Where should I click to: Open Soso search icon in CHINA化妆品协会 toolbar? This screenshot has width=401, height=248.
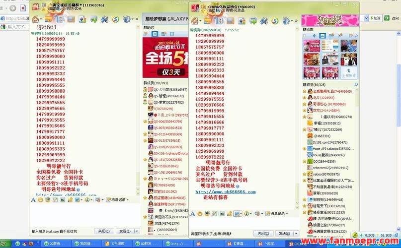[x=275, y=21]
